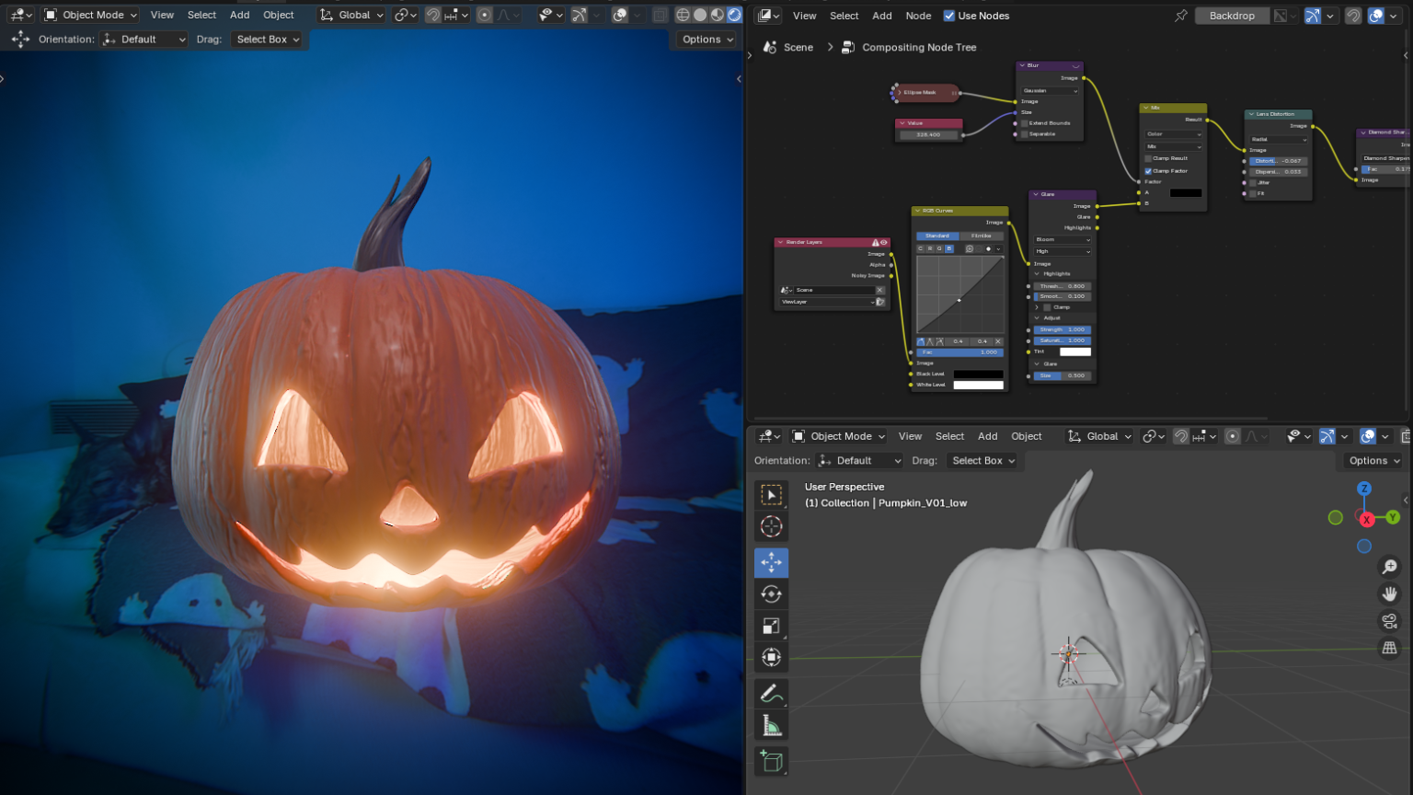Enable the Extend Bounds option on the Blur node

pyautogui.click(x=1023, y=122)
